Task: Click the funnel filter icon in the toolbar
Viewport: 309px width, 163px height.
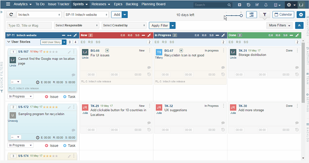Action: [x=264, y=15]
